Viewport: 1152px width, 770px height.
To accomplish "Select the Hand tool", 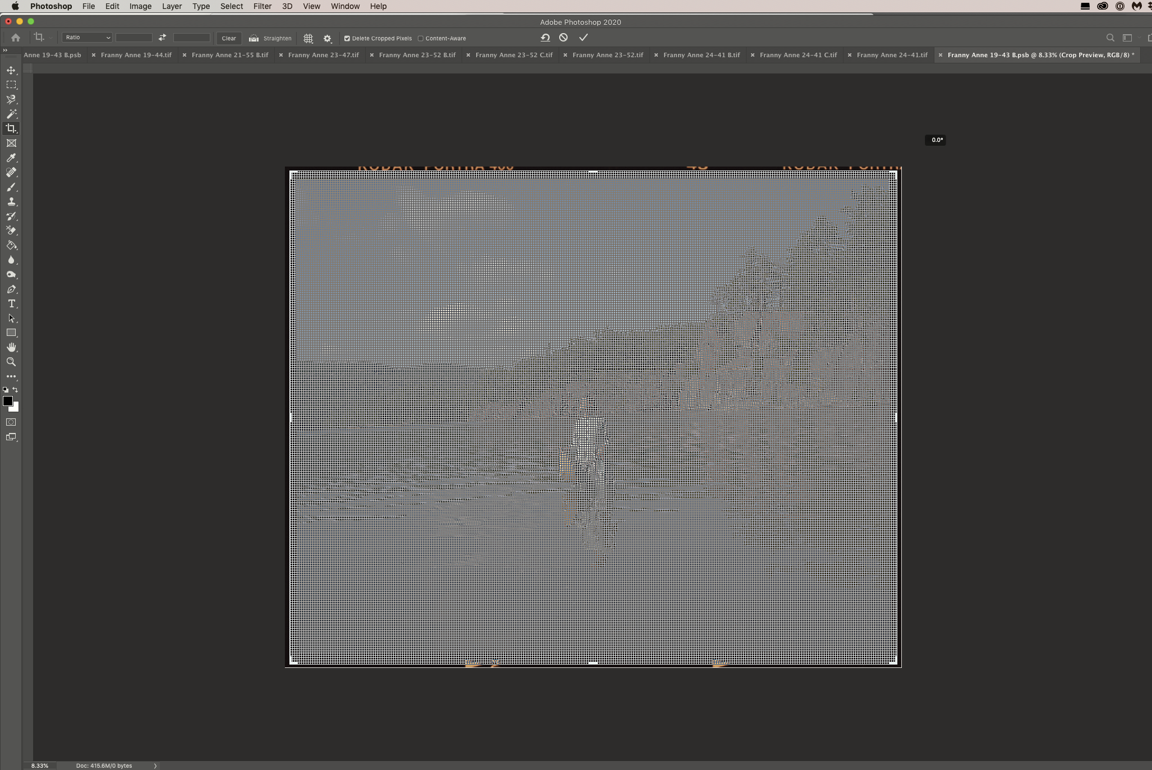I will pos(11,347).
